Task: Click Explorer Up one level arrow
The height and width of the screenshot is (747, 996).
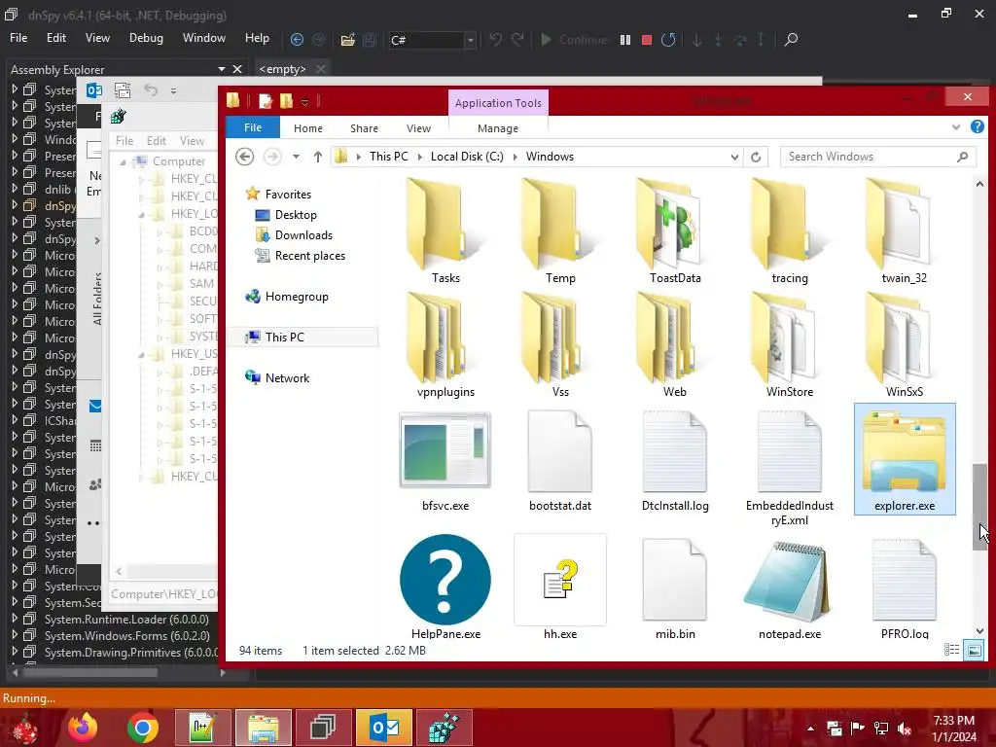Action: (x=318, y=157)
